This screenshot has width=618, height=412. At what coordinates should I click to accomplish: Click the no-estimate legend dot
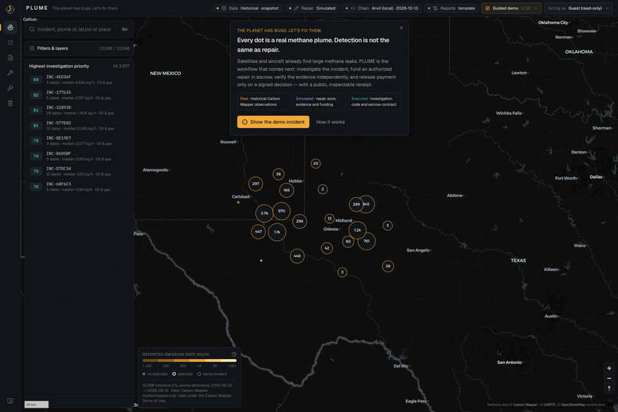[144, 374]
